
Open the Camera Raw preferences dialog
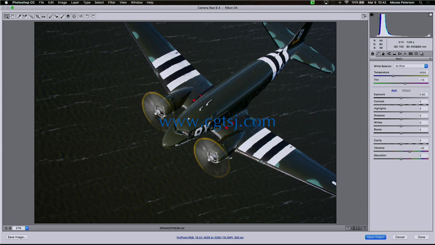[x=80, y=16]
